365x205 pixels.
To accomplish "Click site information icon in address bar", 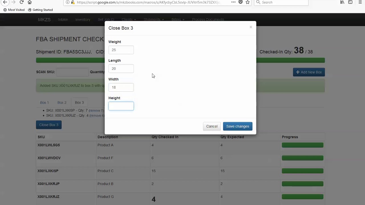I will (68, 2).
